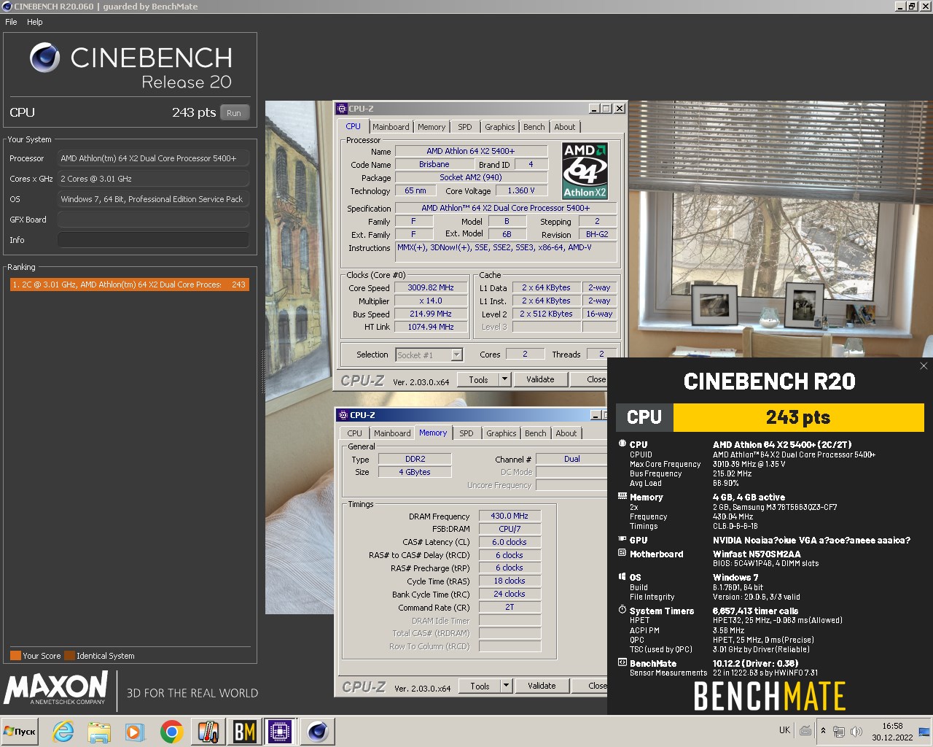Click the show desktop icon by clock
The width and height of the screenshot is (933, 747).
coord(924,731)
